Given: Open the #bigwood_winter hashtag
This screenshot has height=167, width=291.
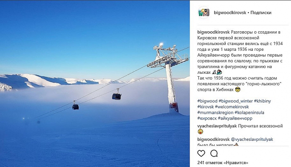Looking at the screenshot, I should tap(236, 101).
